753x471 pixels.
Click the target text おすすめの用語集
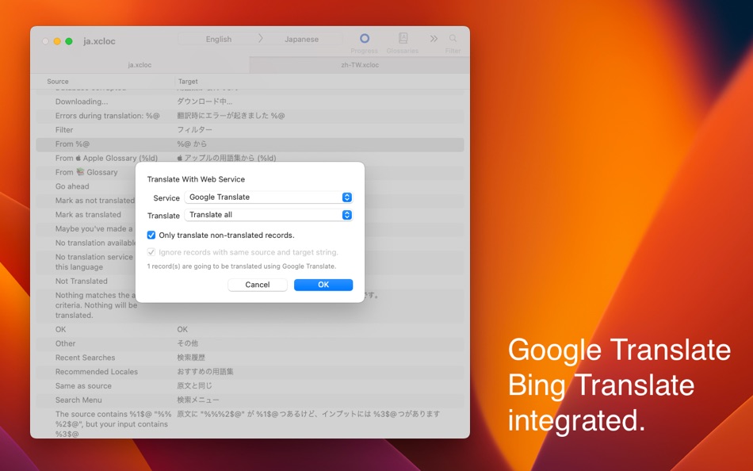coord(205,372)
